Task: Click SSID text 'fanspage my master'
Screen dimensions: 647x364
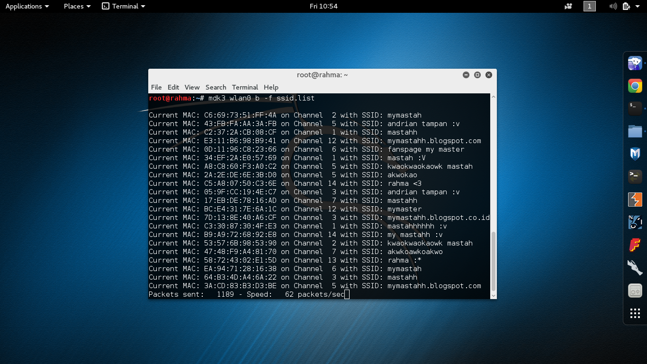Action: [x=426, y=149]
